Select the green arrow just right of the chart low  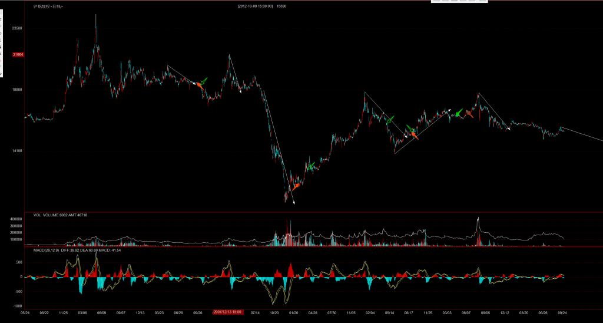click(310, 167)
